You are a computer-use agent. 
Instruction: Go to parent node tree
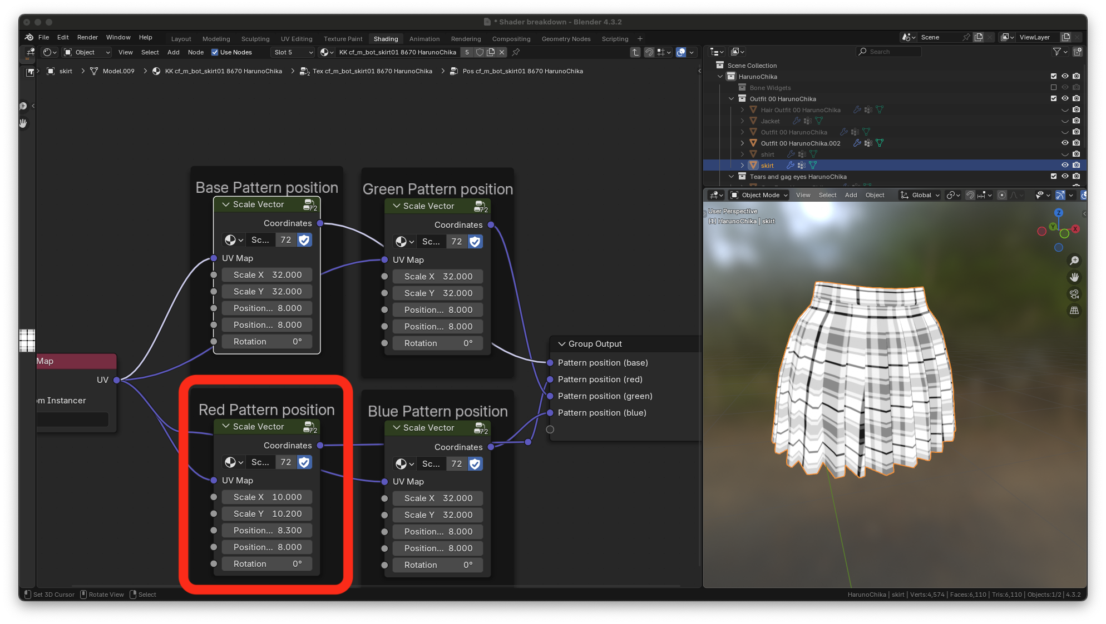coord(635,52)
